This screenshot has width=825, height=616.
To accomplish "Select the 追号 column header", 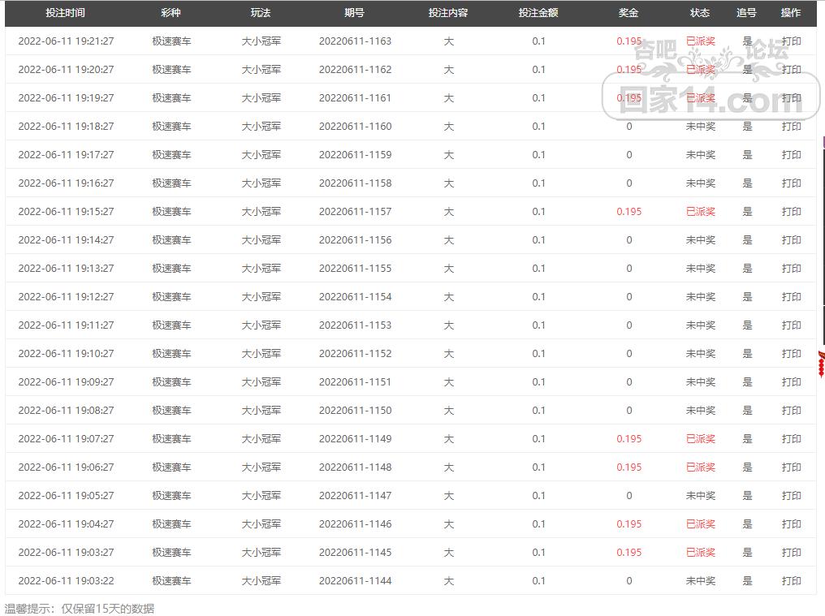I will tap(746, 13).
